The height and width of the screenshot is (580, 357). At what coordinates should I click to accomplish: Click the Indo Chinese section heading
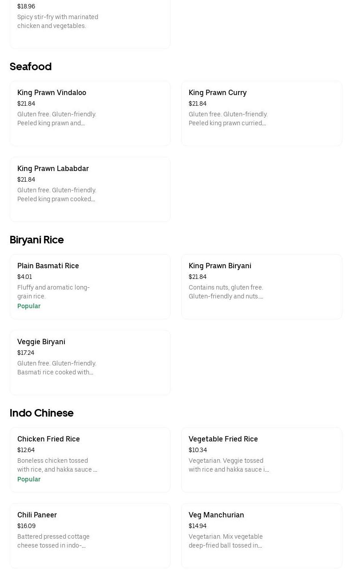[x=41, y=413]
